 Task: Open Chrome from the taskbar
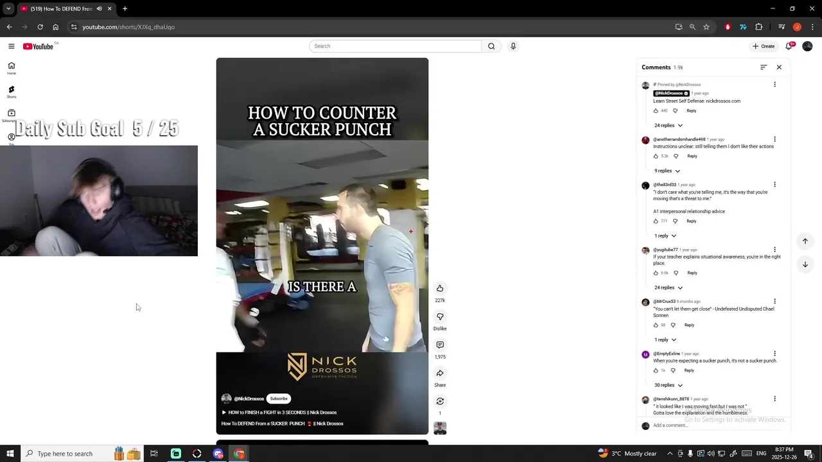[239, 454]
